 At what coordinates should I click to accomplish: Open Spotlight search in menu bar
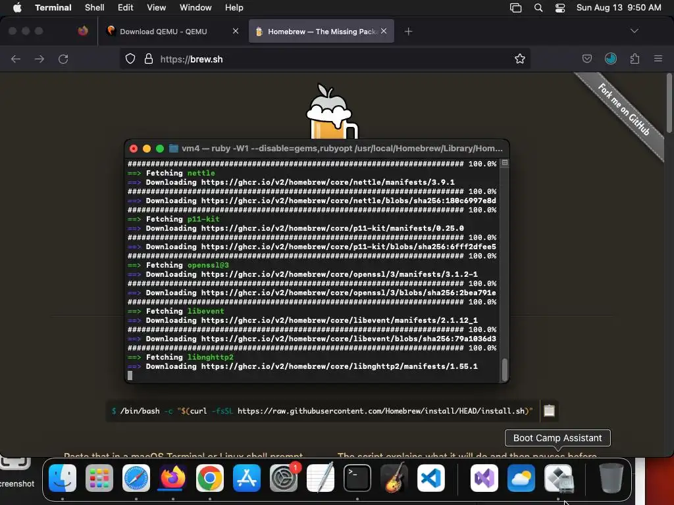(538, 8)
